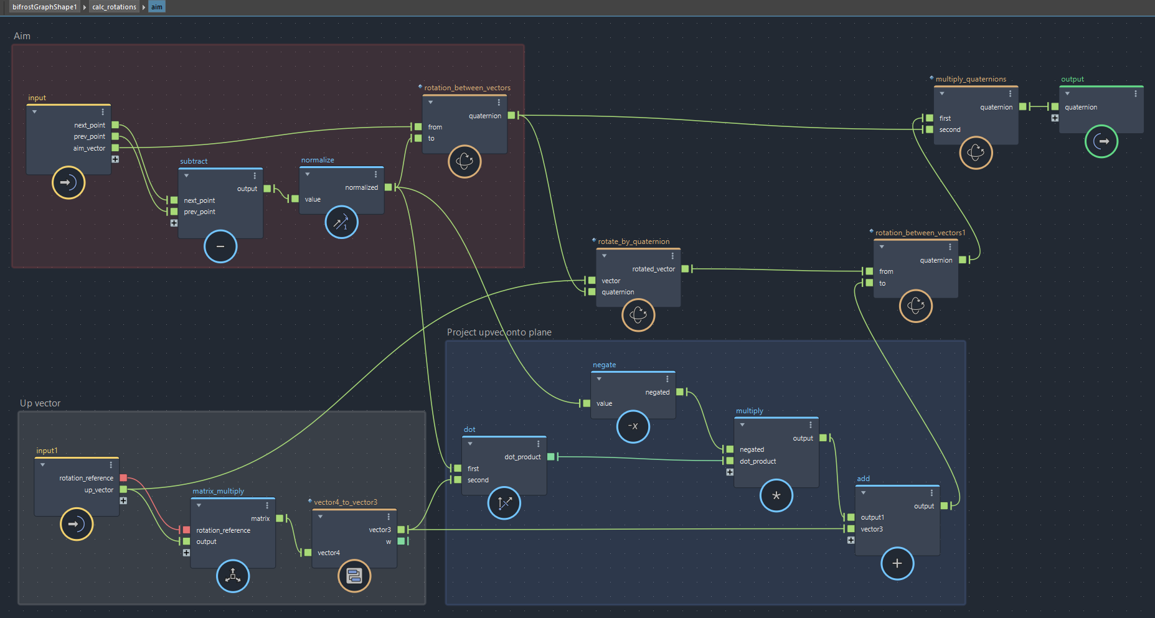
Task: Go to calc_rotations breadcrumb level
Action: pyautogui.click(x=114, y=7)
